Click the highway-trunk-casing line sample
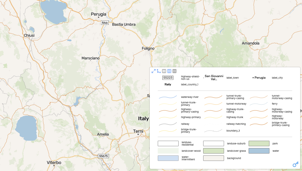Viewport: 302px width, 171px height. point(213,110)
